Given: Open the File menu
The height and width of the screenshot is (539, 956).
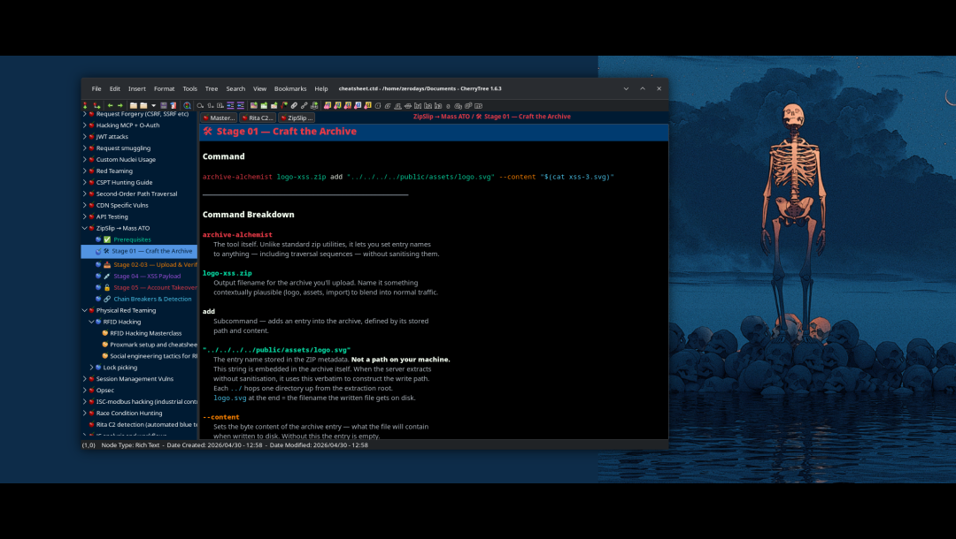Looking at the screenshot, I should pos(96,89).
